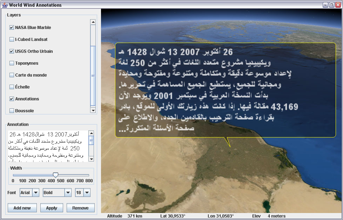This screenshot has height=220, width=343.
Task: Click the Width slider handle
Action: click(x=55, y=175)
